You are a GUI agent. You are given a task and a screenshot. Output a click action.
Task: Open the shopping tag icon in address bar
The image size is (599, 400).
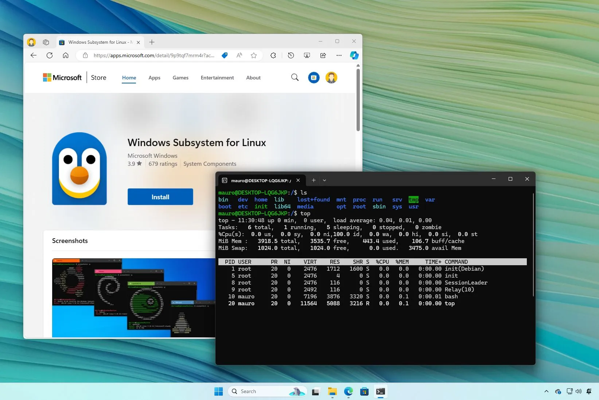(225, 55)
